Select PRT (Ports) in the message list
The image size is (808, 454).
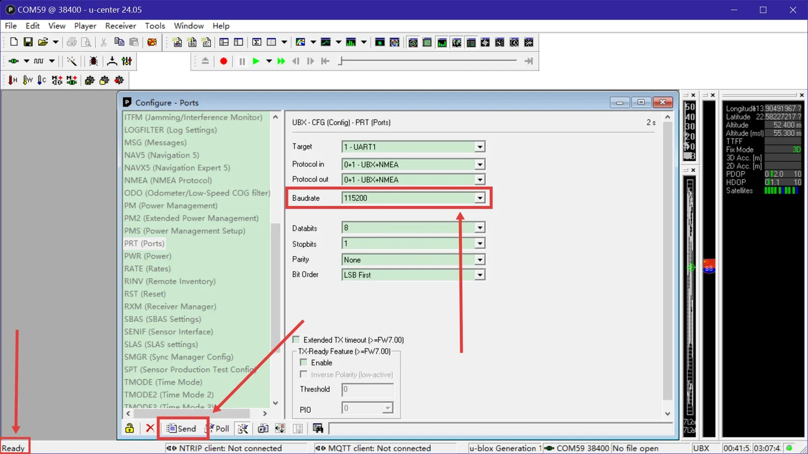[144, 243]
